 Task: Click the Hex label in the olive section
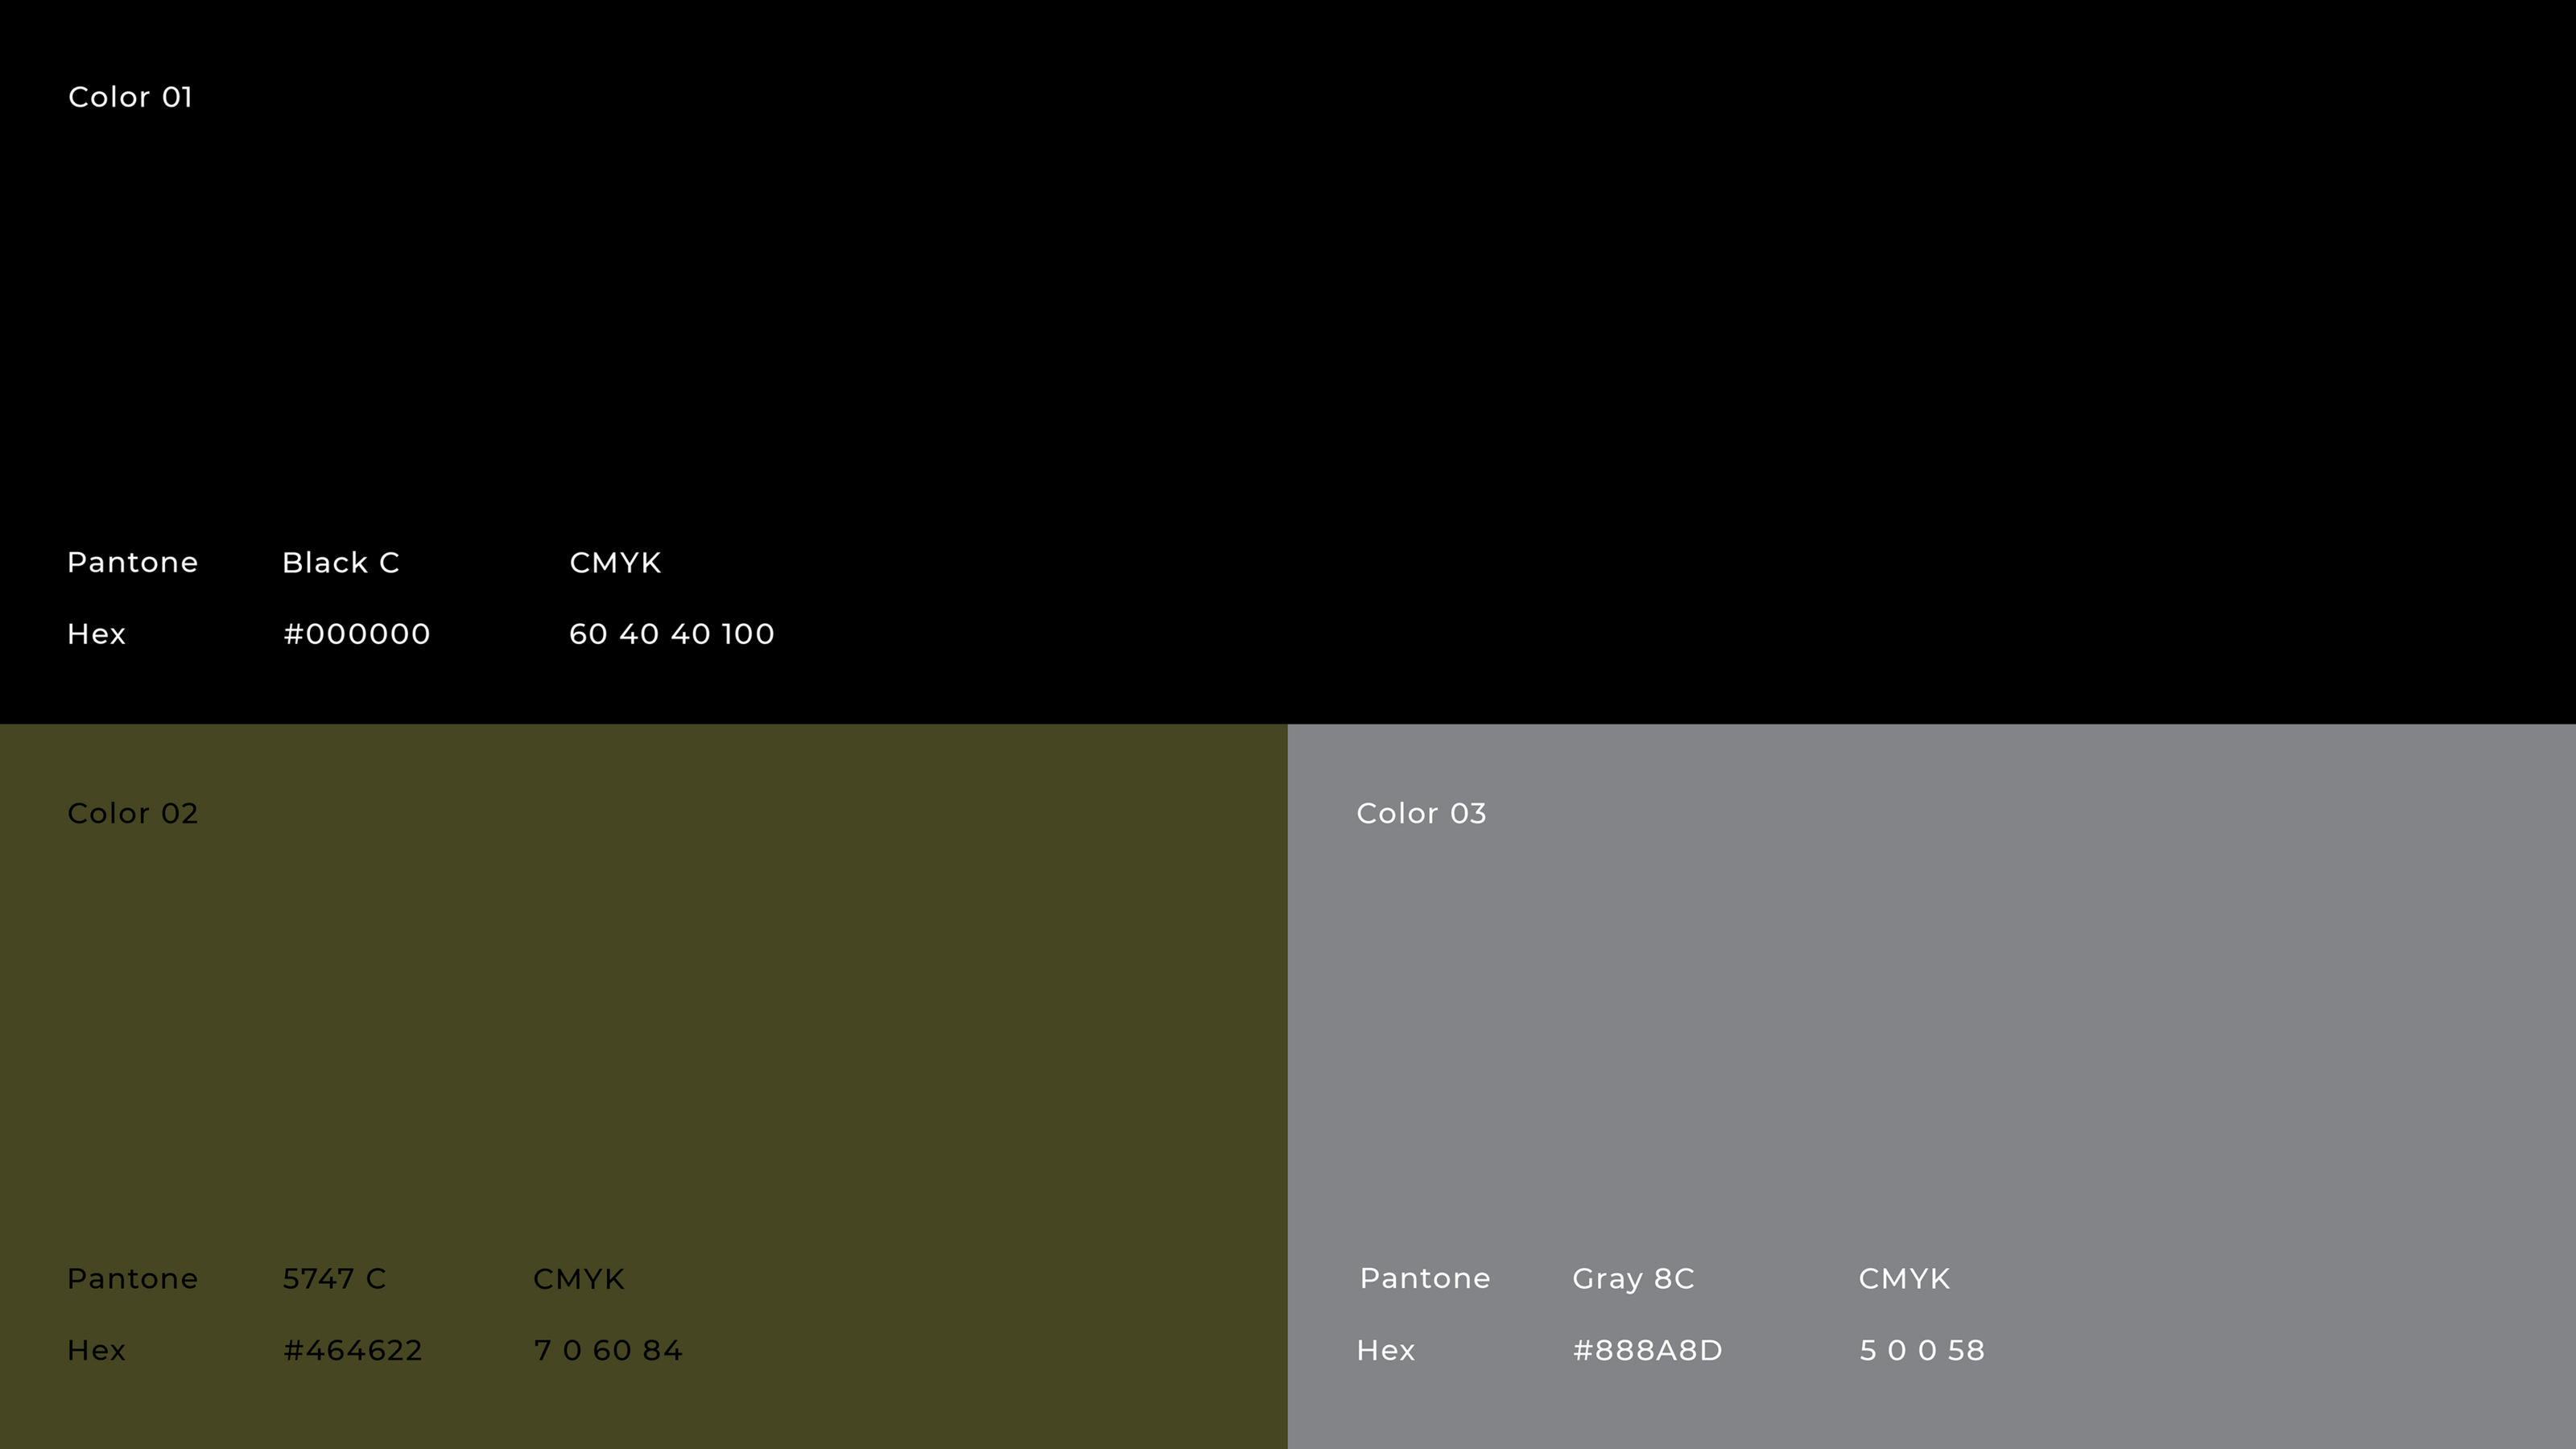click(x=96, y=1350)
